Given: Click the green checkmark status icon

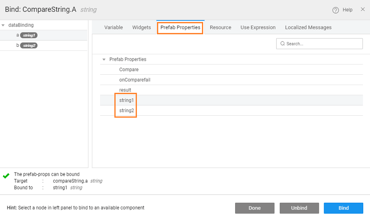Looking at the screenshot, I should click(6, 176).
